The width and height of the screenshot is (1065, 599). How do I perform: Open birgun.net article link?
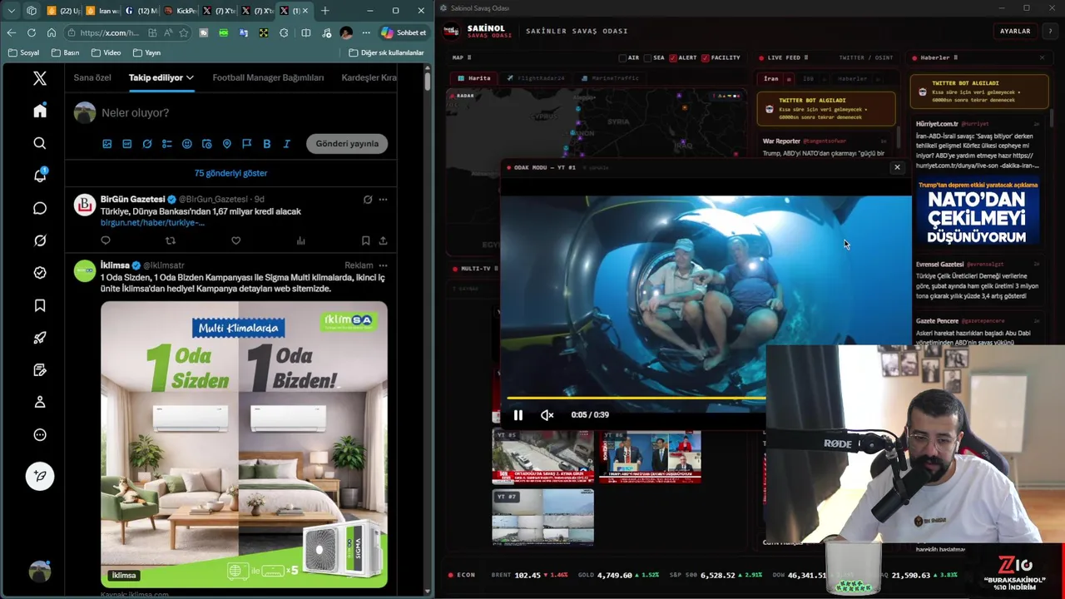(x=152, y=223)
